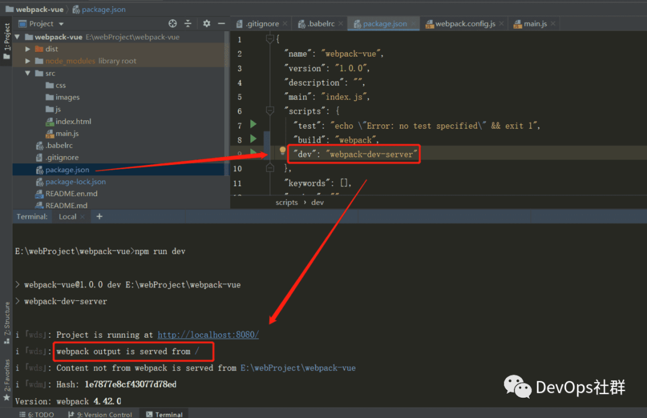Open the 1: Project tool window button
This screenshot has width=647, height=418.
point(7,41)
